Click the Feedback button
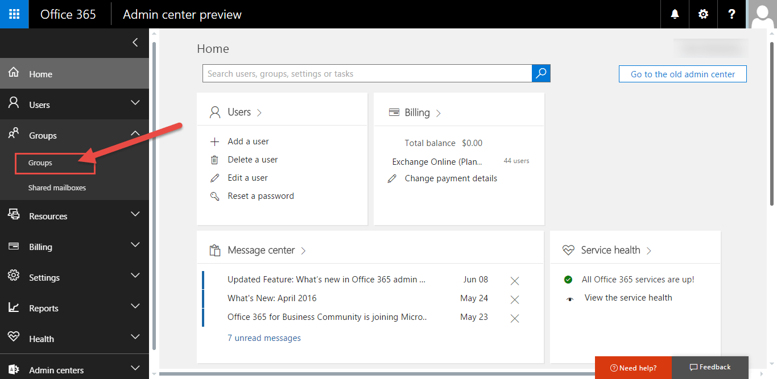Image resolution: width=777 pixels, height=379 pixels. pyautogui.click(x=710, y=368)
